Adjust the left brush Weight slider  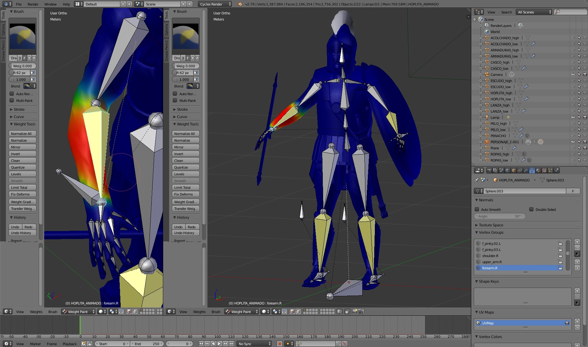(22, 66)
